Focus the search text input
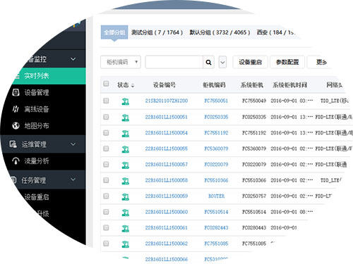353x264 pixels. (174, 62)
